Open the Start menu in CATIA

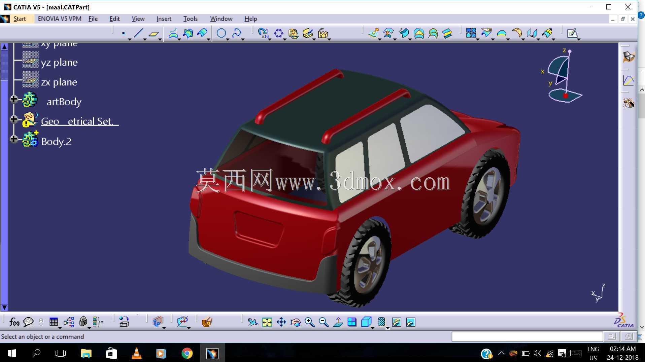tap(20, 19)
